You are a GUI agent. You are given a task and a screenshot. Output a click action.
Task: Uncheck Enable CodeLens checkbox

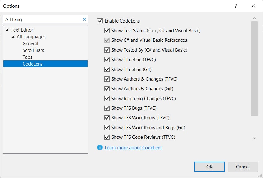click(x=100, y=21)
